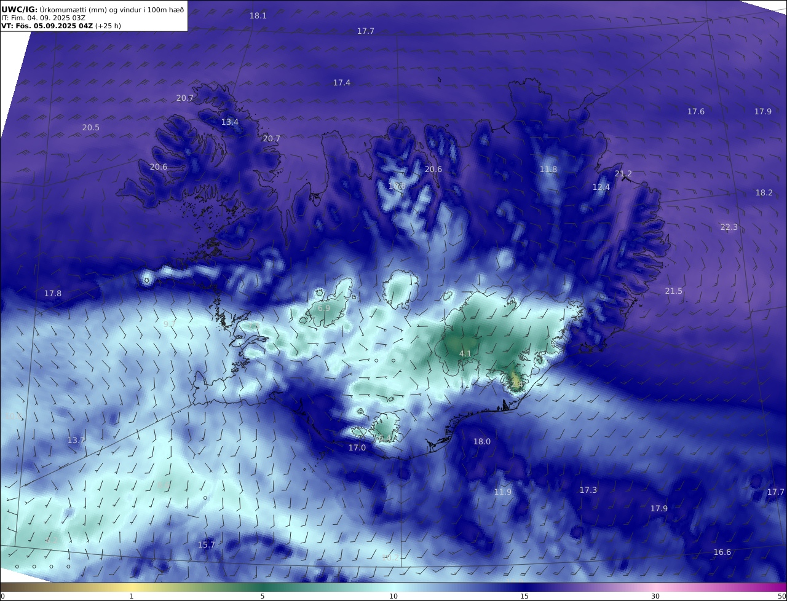Click the colorbar tick labeled 0
The image size is (787, 601).
pos(2,596)
